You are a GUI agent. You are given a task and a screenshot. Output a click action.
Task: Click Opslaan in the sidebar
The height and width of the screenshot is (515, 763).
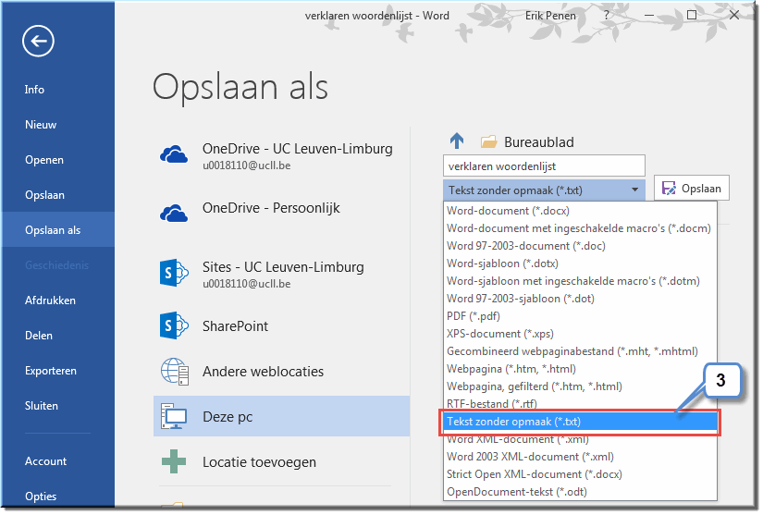pos(44,194)
